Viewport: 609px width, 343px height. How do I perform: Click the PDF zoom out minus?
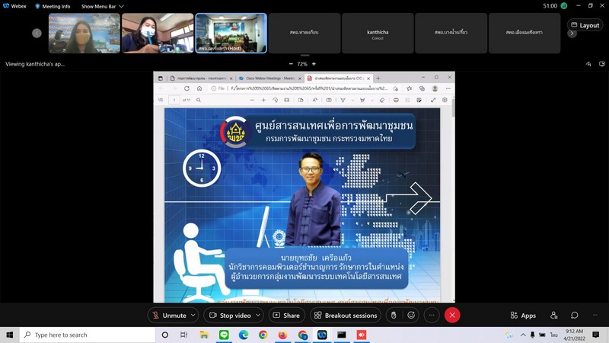pos(252,101)
